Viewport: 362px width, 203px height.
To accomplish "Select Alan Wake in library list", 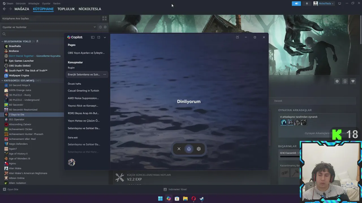I will 15,168.
